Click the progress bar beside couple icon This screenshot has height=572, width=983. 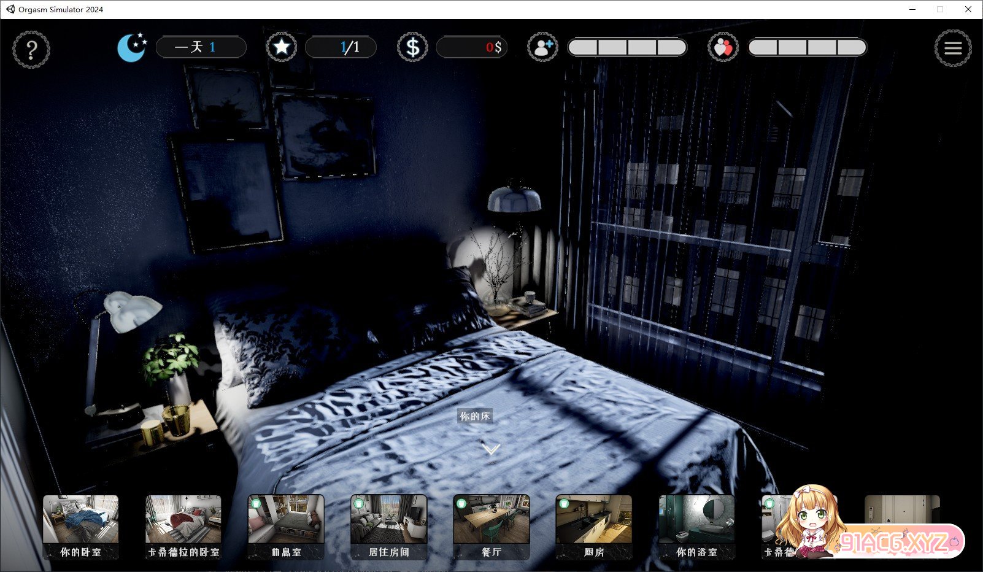pos(807,47)
